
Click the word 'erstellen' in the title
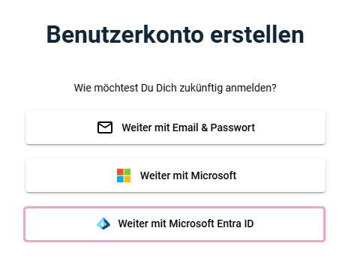pyautogui.click(x=257, y=34)
